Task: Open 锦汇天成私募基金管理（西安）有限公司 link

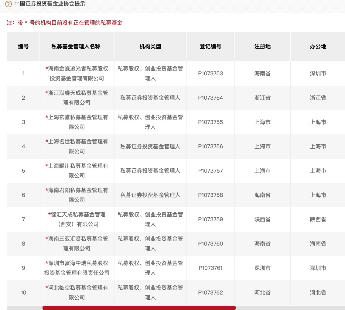Action: [77, 219]
